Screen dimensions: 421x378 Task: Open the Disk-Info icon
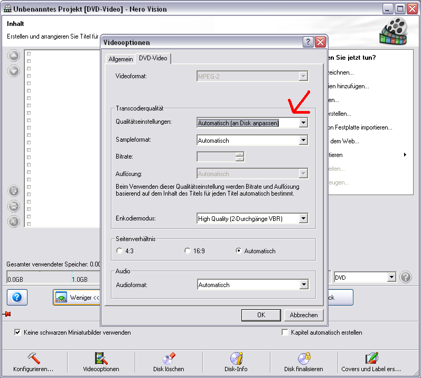pyautogui.click(x=237, y=358)
